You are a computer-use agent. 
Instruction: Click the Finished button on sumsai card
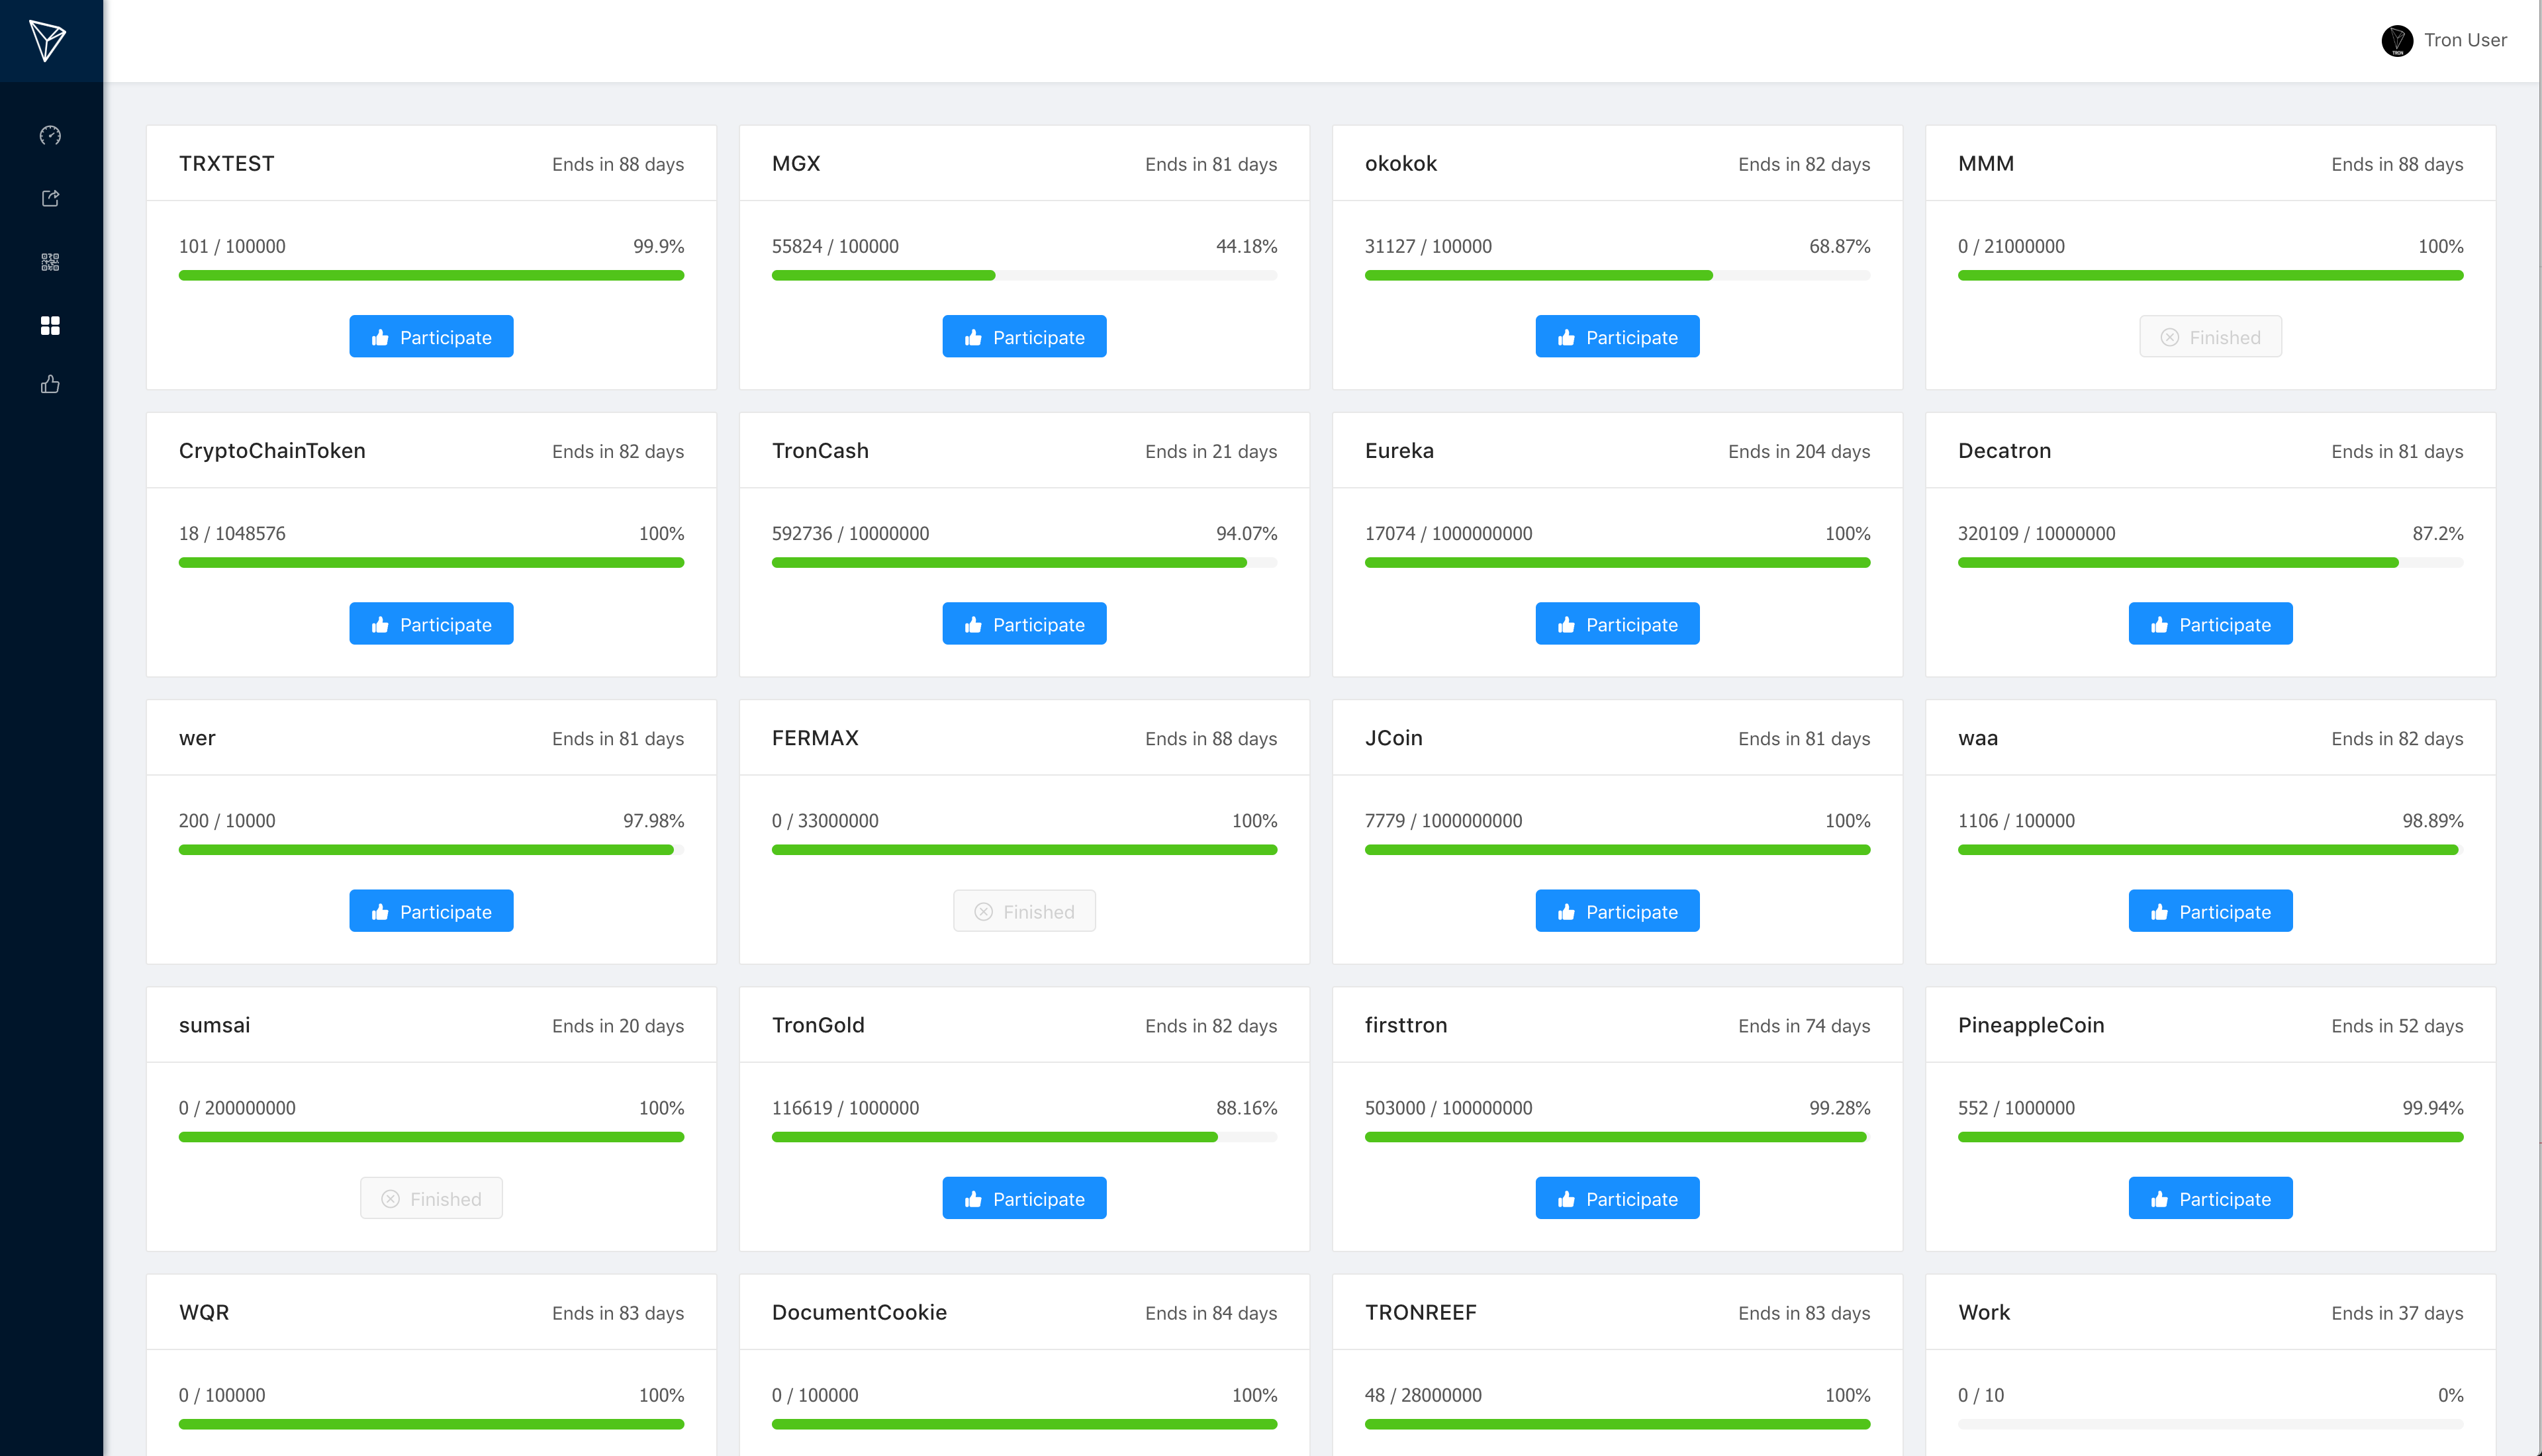tap(431, 1198)
